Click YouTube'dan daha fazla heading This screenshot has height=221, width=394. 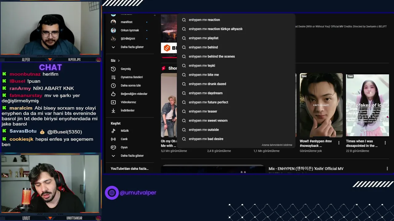(130, 169)
